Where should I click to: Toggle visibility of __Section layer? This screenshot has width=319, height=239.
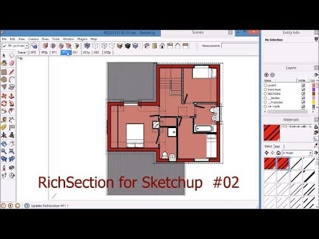pos(303,98)
